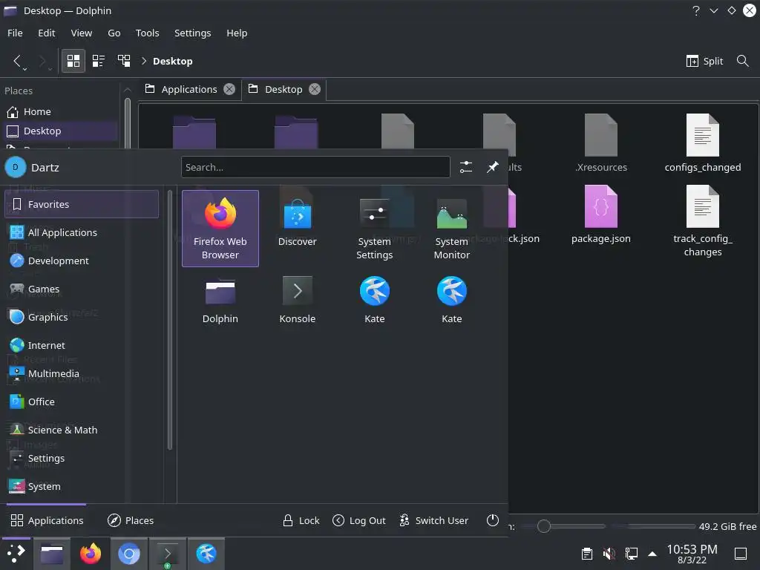760x570 pixels.
Task: Select Desktop in the Places panel
Action: tap(60, 131)
